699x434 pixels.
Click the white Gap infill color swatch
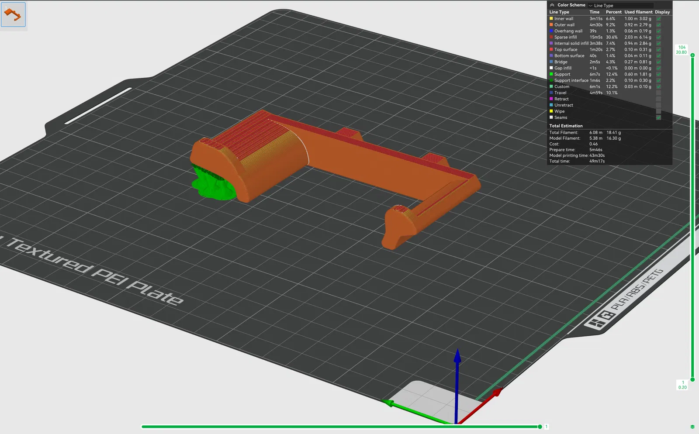click(551, 68)
